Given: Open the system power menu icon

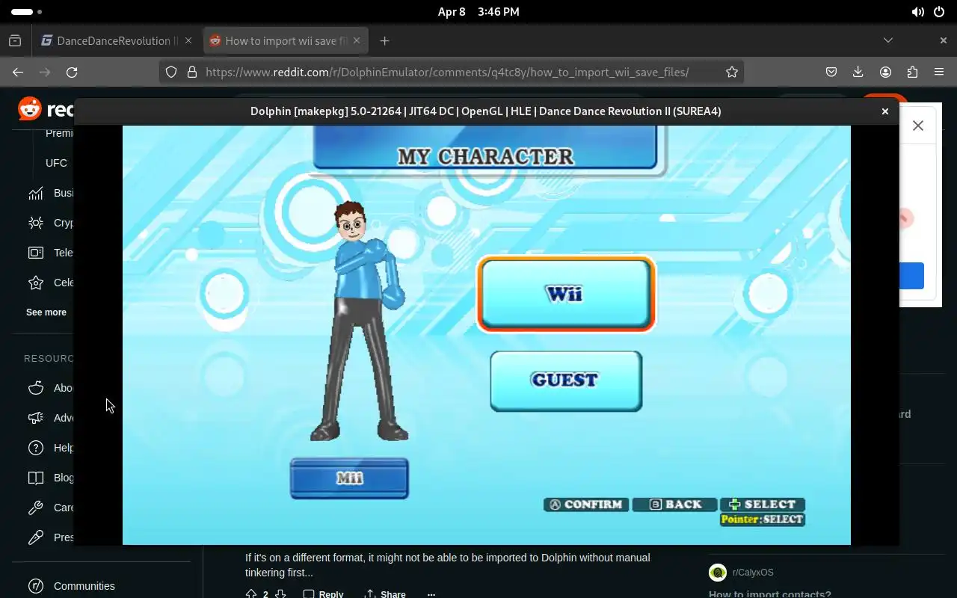Looking at the screenshot, I should (940, 12).
